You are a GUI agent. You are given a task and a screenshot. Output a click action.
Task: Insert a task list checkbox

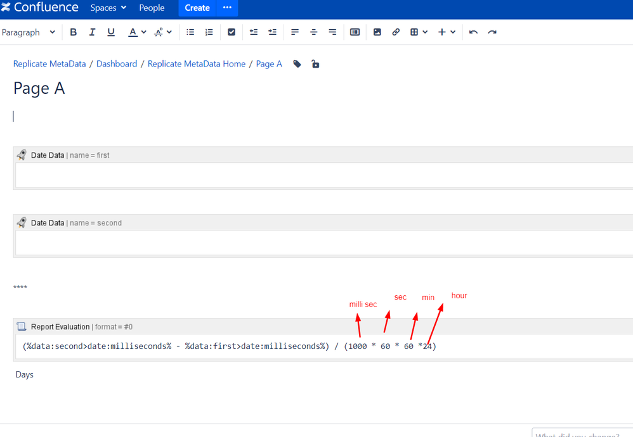[x=232, y=32]
